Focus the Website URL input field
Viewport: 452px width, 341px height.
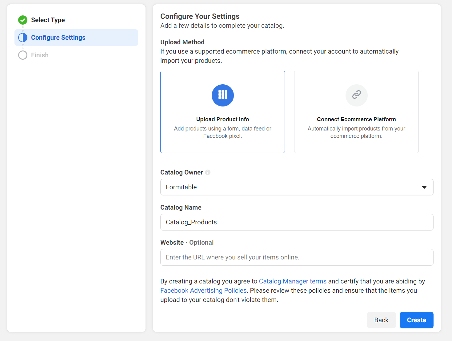tap(297, 257)
